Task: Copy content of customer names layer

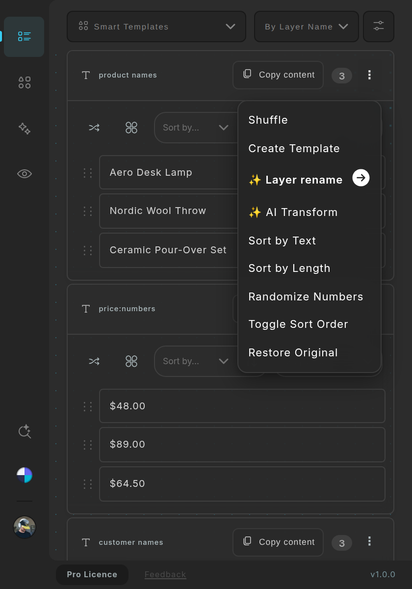Action: click(x=278, y=542)
